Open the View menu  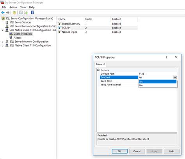click(23, 7)
